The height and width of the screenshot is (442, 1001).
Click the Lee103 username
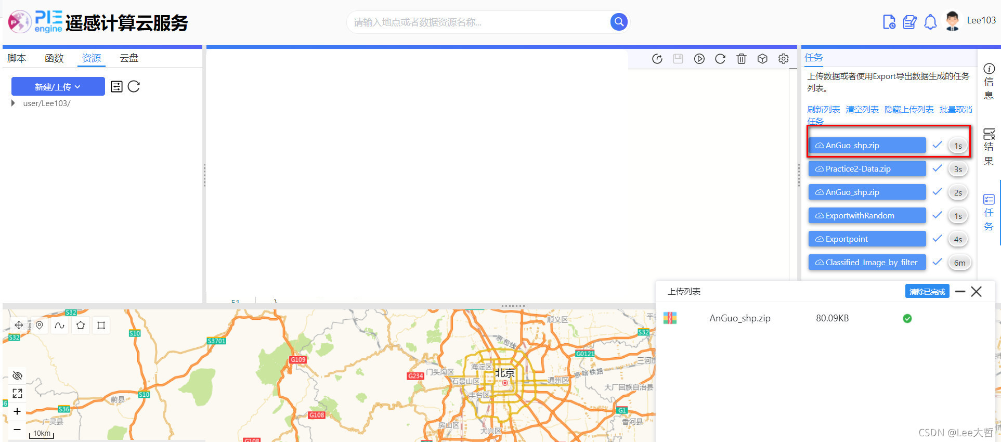pyautogui.click(x=981, y=20)
